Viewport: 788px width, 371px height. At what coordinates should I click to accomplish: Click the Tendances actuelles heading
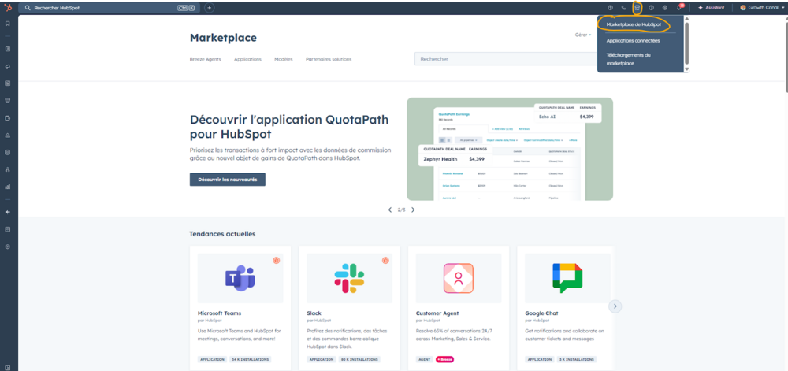coord(222,234)
